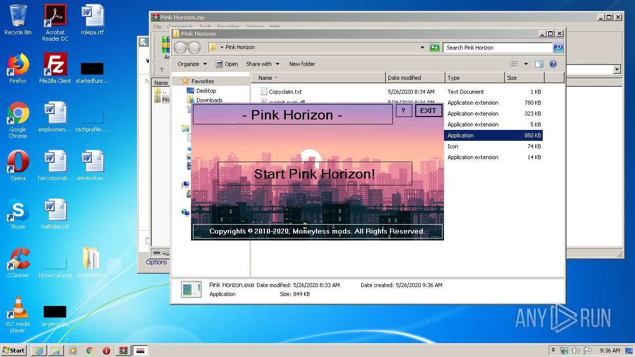Click the Forward arrow in Explorer window
The height and width of the screenshot is (357, 635).
(194, 48)
